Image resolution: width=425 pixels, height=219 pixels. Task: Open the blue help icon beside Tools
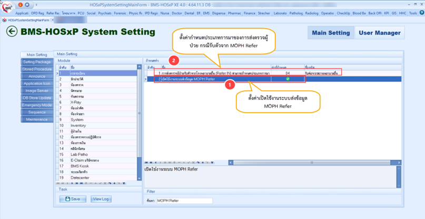[421, 13]
